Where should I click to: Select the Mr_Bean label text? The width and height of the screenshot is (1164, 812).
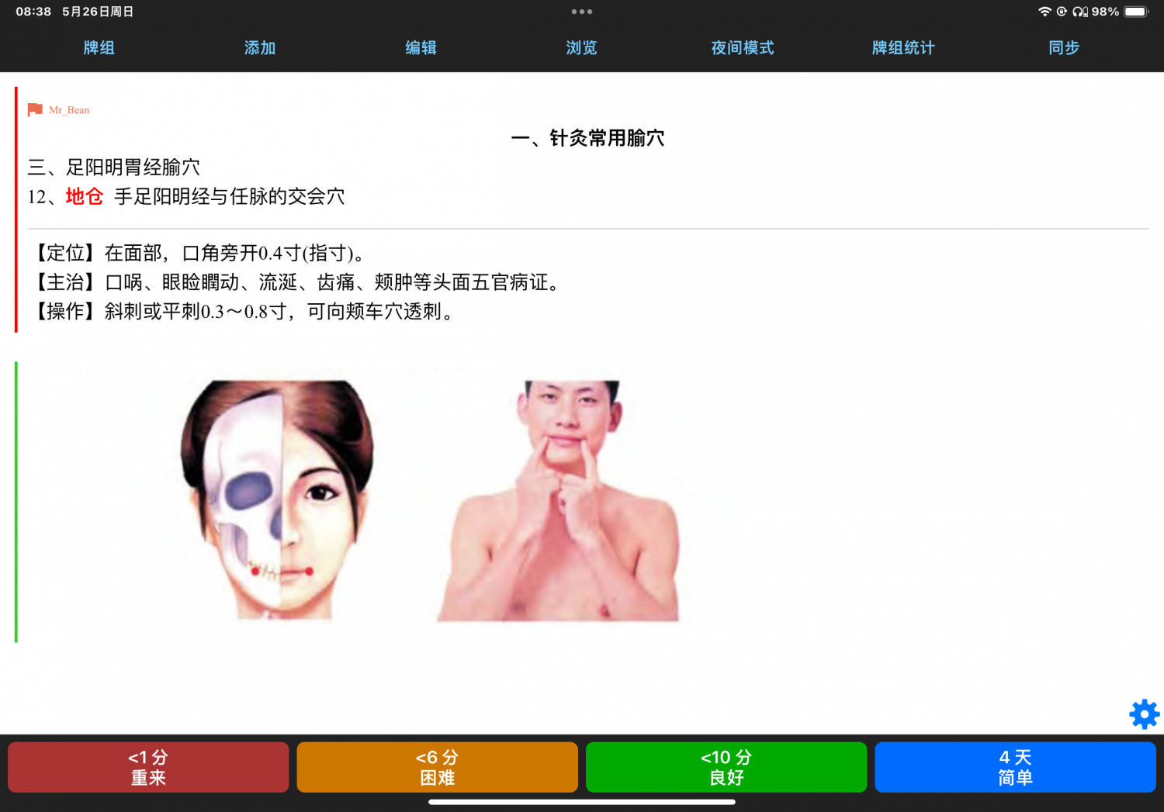tap(69, 110)
